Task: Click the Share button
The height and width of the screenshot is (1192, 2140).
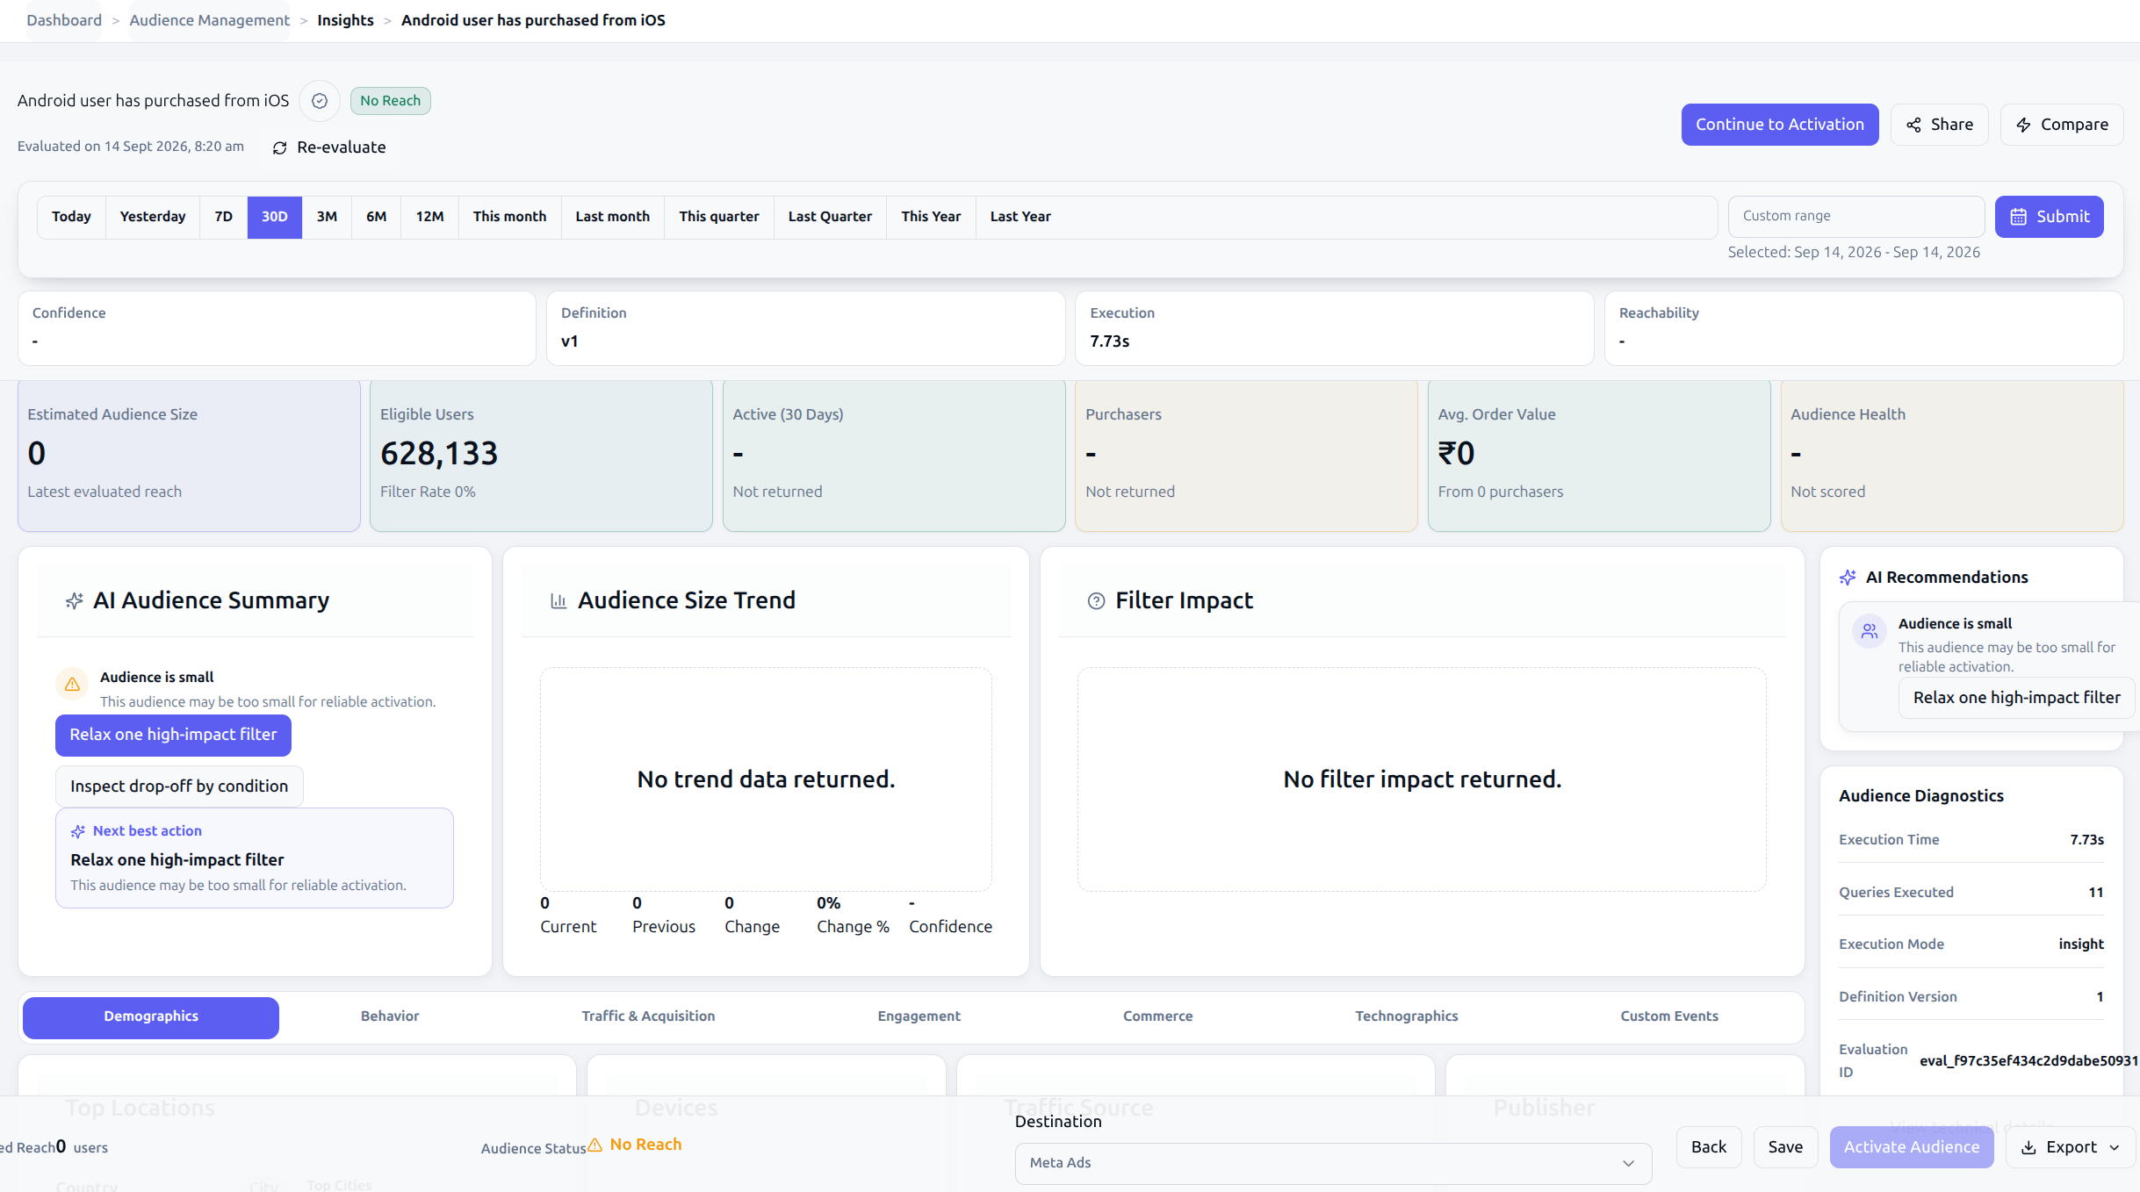Action: tap(1939, 125)
